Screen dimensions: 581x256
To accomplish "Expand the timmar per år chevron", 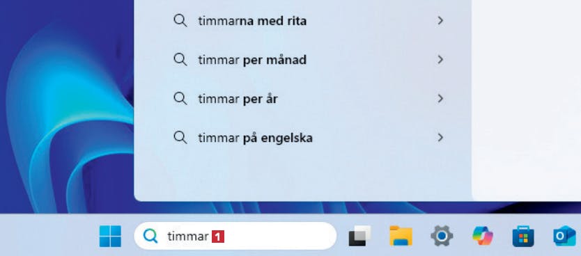I will 440,99.
